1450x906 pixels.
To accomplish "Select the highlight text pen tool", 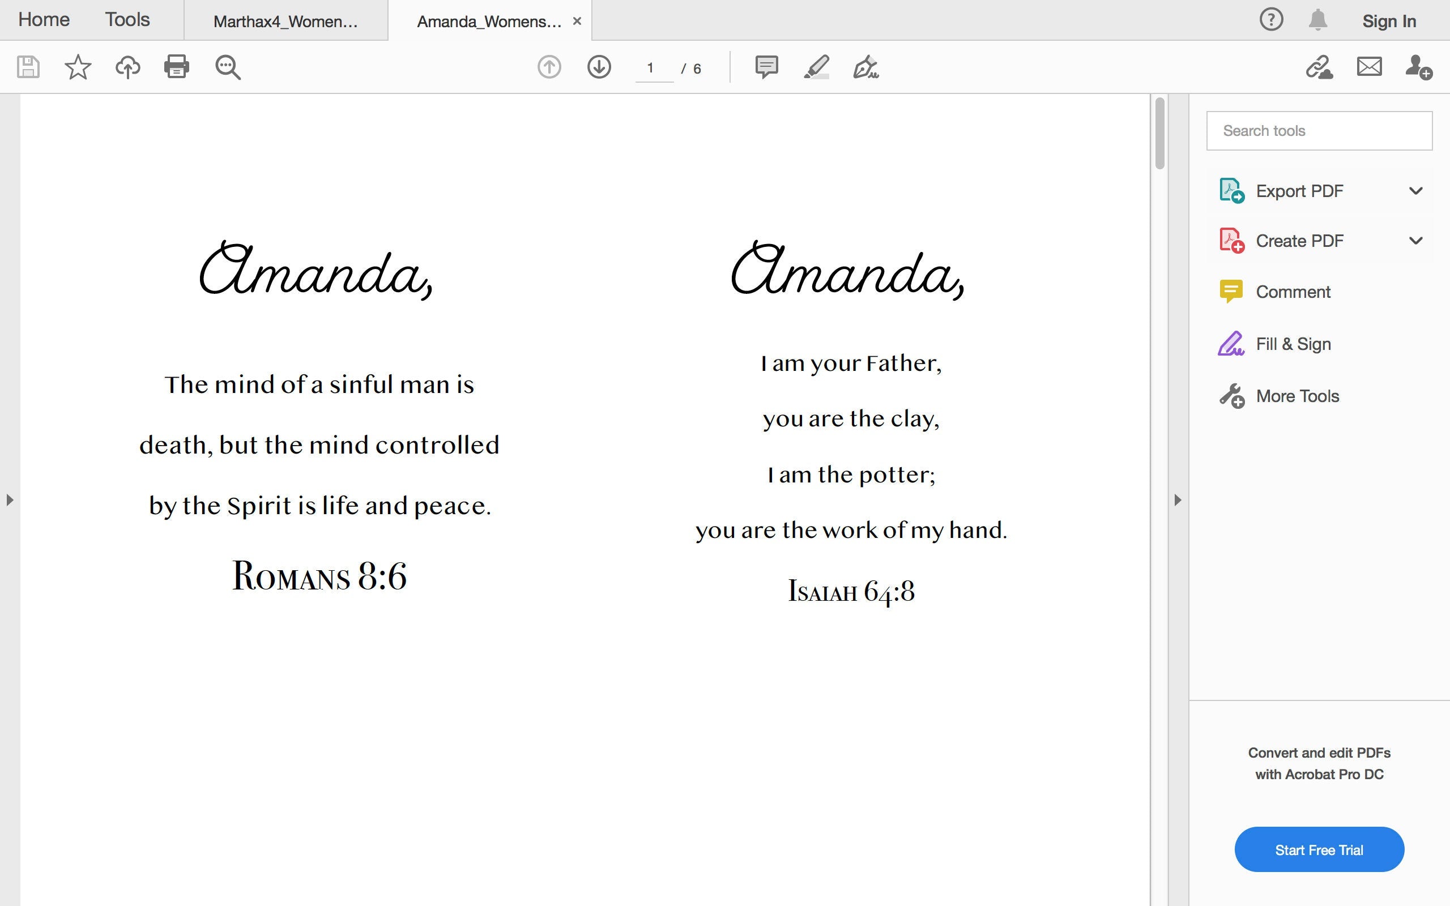I will tap(816, 66).
